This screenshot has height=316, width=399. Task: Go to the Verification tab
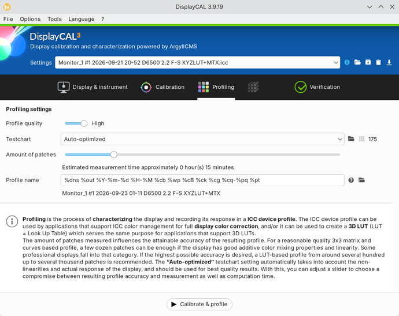coord(317,87)
